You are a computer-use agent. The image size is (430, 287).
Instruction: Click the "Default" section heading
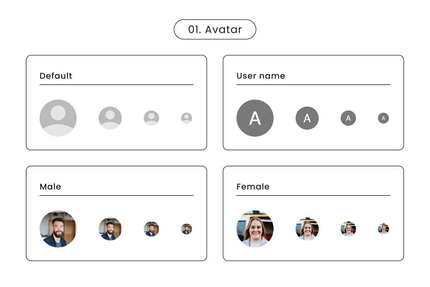pyautogui.click(x=56, y=76)
